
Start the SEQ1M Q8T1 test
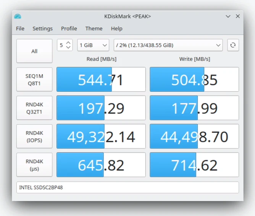coord(34,80)
